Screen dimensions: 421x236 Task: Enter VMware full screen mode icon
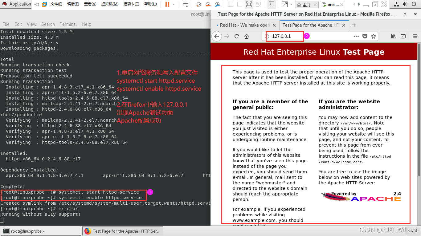pyautogui.click(x=249, y=4)
